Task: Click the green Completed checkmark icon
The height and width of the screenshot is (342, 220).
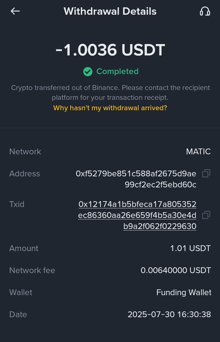Action: click(x=88, y=72)
